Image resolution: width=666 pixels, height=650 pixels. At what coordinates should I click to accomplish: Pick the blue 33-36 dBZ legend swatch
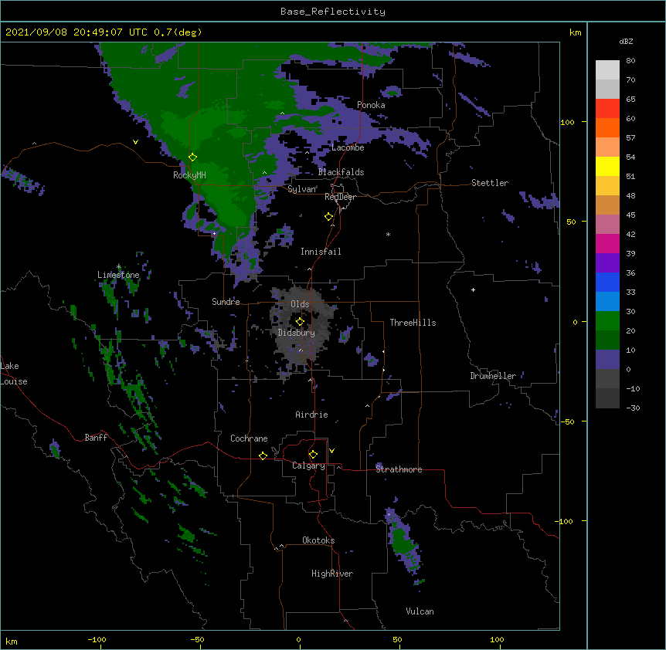[x=607, y=282]
